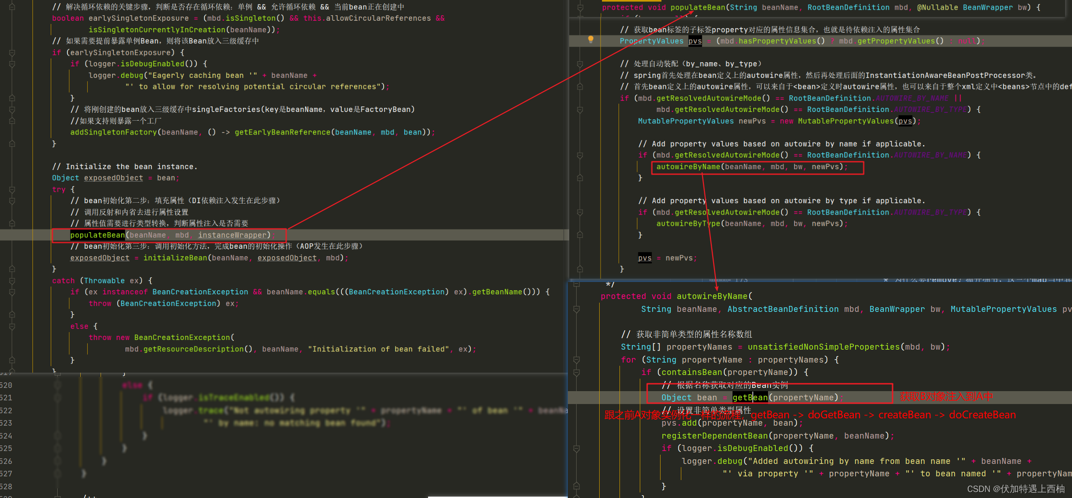Screen dimensions: 1072x498
Task: Collapse the 'if (logger.isDebugEnabled()) {' fold marker in left editor
Action: pyautogui.click(x=12, y=64)
